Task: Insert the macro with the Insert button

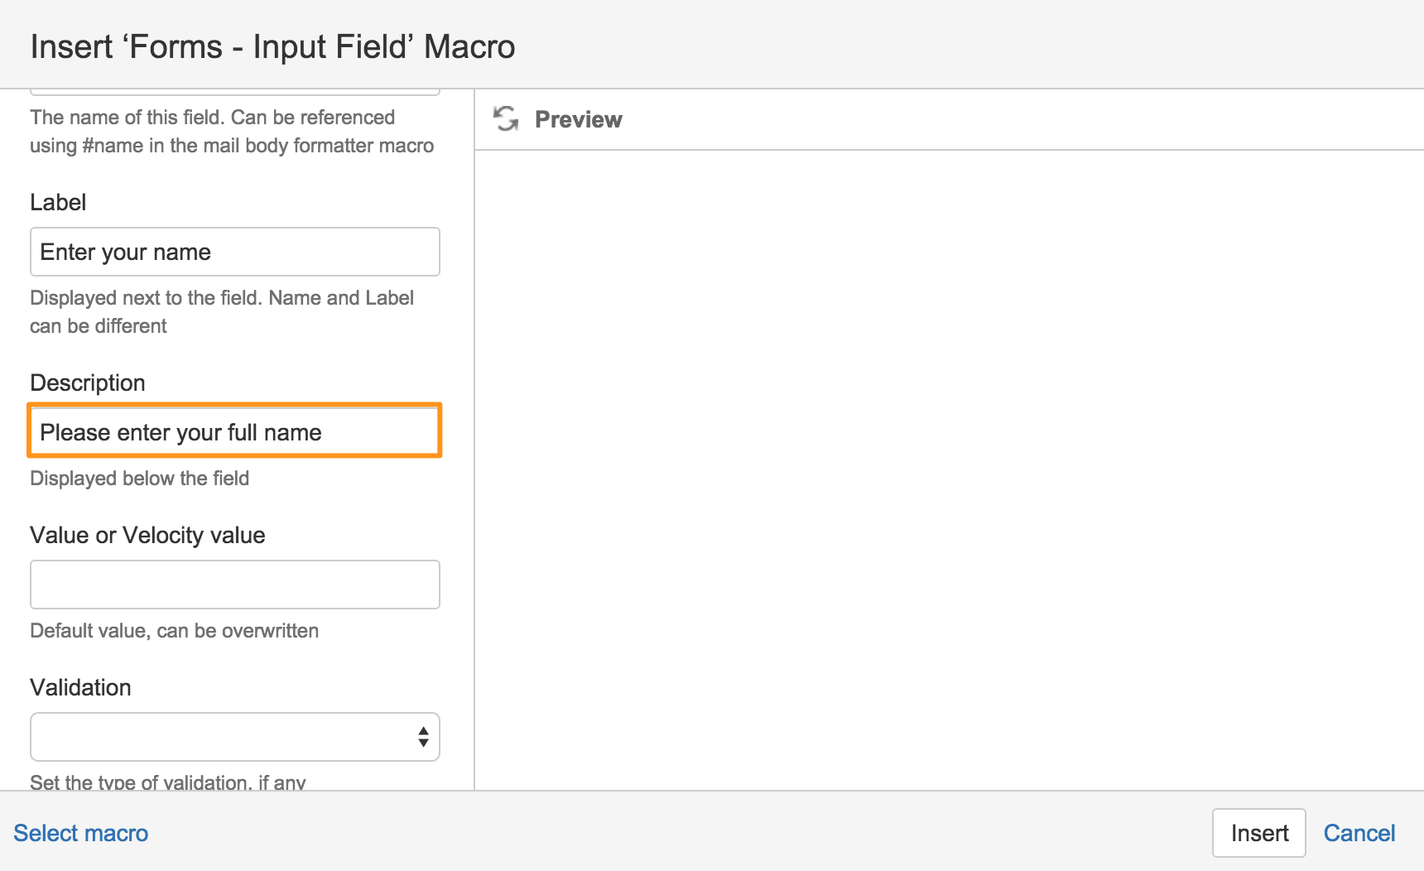Action: [1259, 833]
